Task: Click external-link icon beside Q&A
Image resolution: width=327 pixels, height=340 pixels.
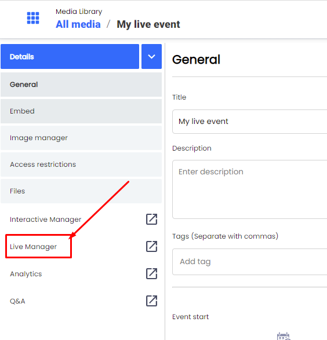Action: [x=151, y=301]
